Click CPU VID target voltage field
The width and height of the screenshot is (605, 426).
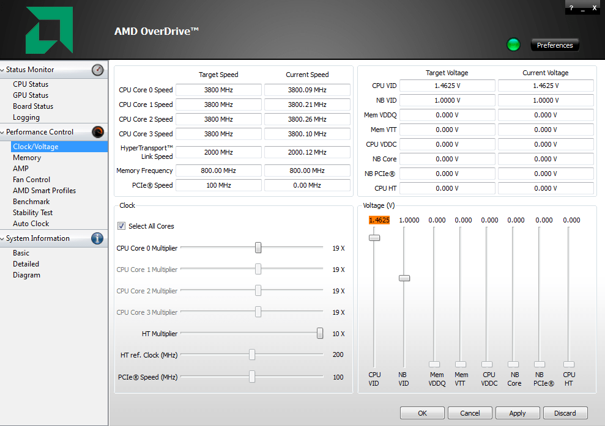point(447,86)
